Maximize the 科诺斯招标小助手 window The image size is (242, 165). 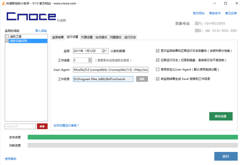226,3
